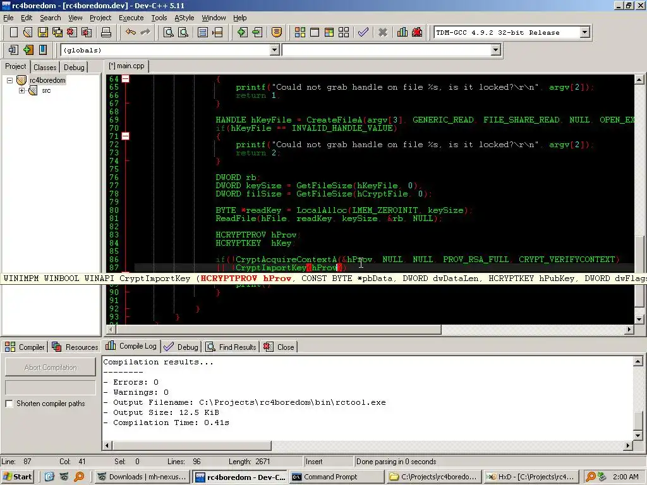Image resolution: width=647 pixels, height=485 pixels.
Task: Collapse code fold at line 71
Action: click(x=126, y=136)
